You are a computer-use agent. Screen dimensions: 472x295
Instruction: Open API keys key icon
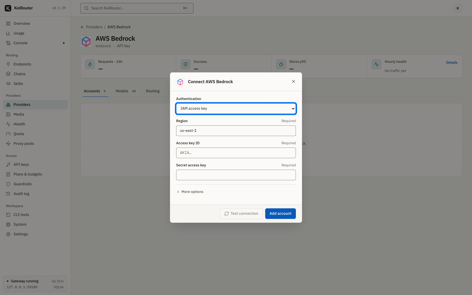tap(8, 165)
